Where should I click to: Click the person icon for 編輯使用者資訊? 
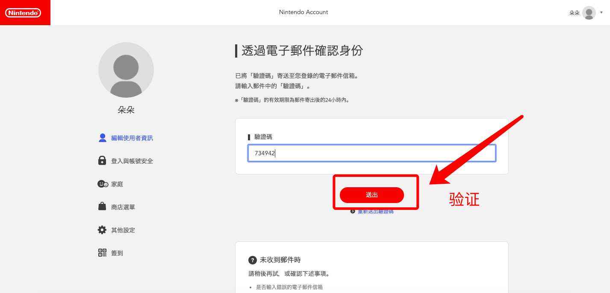(x=102, y=138)
